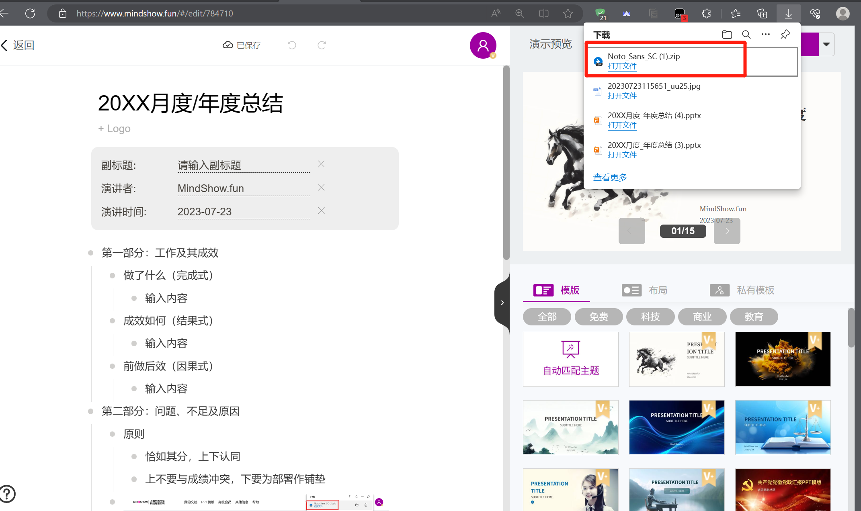
Task: Click the 请输入副标题 input field
Action: [x=243, y=165]
